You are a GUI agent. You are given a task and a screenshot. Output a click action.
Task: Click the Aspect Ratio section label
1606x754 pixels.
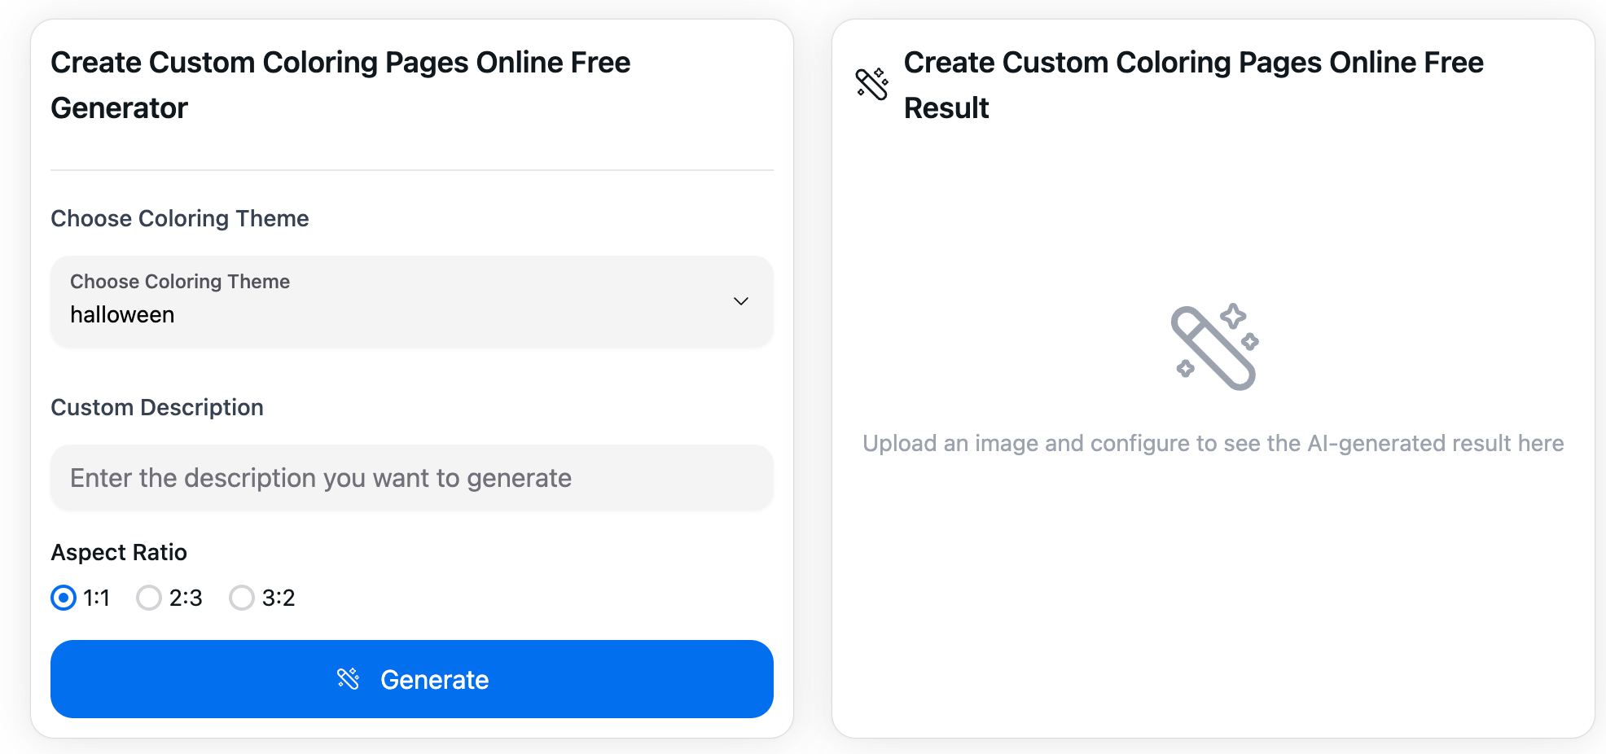pos(119,552)
